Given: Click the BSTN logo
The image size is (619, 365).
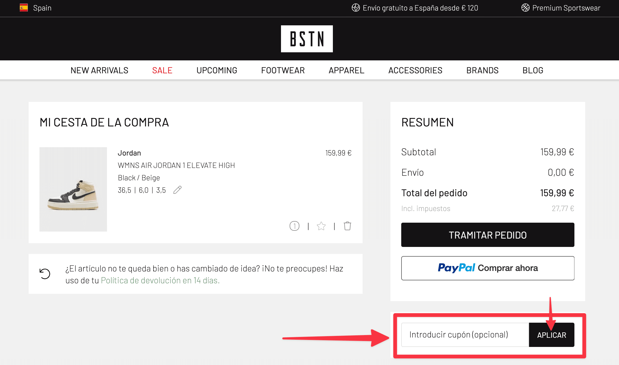Looking at the screenshot, I should pyautogui.click(x=307, y=38).
